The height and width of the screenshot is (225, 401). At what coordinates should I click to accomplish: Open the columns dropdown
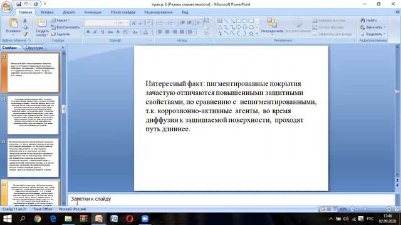point(190,32)
